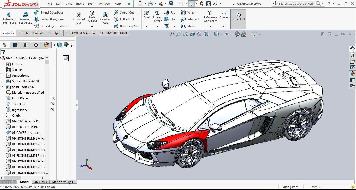
Task: Click the appearance sphere swatch in display pane
Action: click(x=66, y=58)
